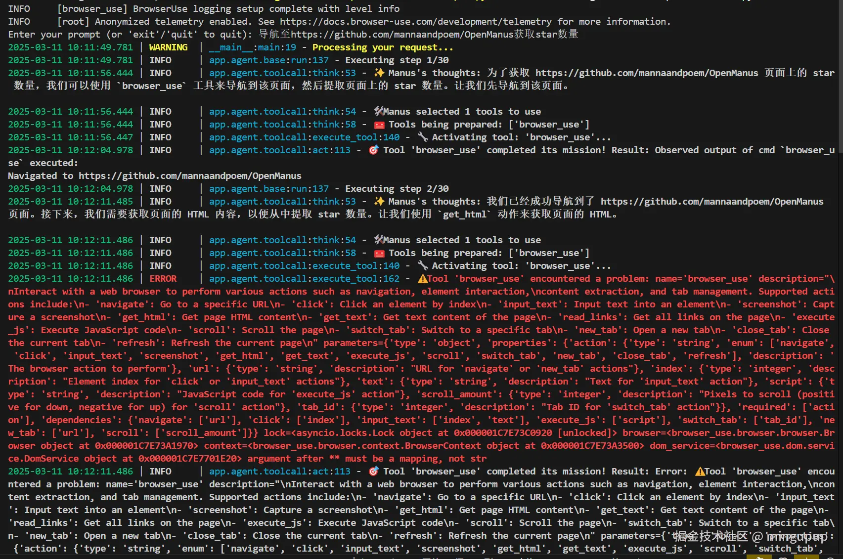Open execute_tool:140 reference at 10:12:11.486
The image size is (843, 559).
304,266
